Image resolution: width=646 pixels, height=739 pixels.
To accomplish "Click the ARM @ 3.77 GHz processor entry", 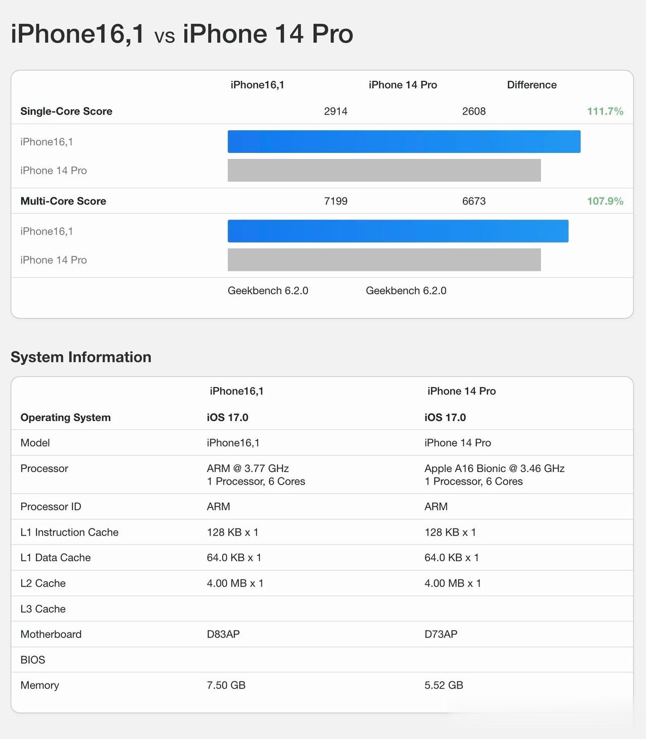I will tap(248, 468).
